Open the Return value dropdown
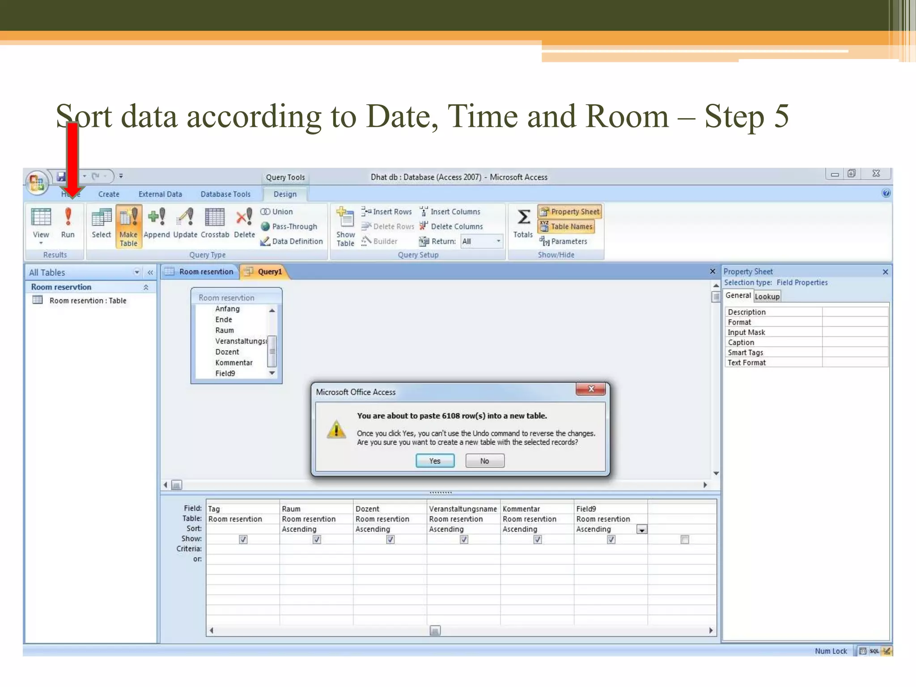The height and width of the screenshot is (687, 916). 498,241
